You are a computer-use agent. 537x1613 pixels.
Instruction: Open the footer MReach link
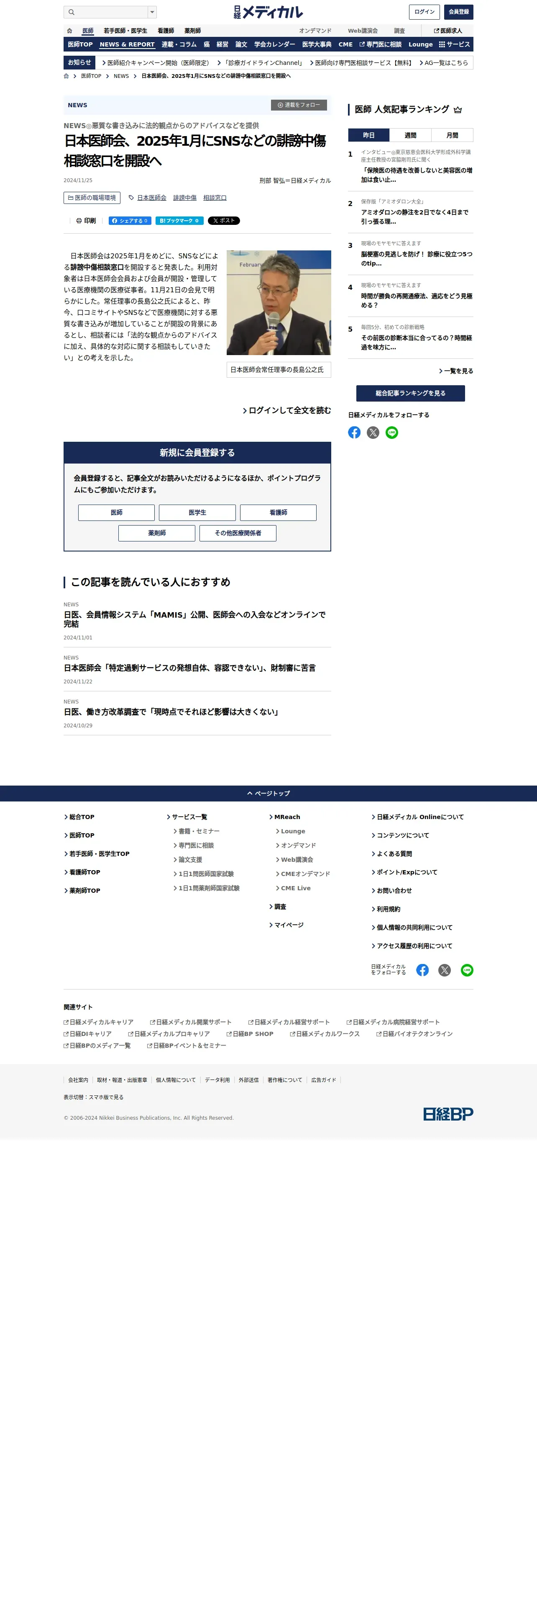point(284,817)
